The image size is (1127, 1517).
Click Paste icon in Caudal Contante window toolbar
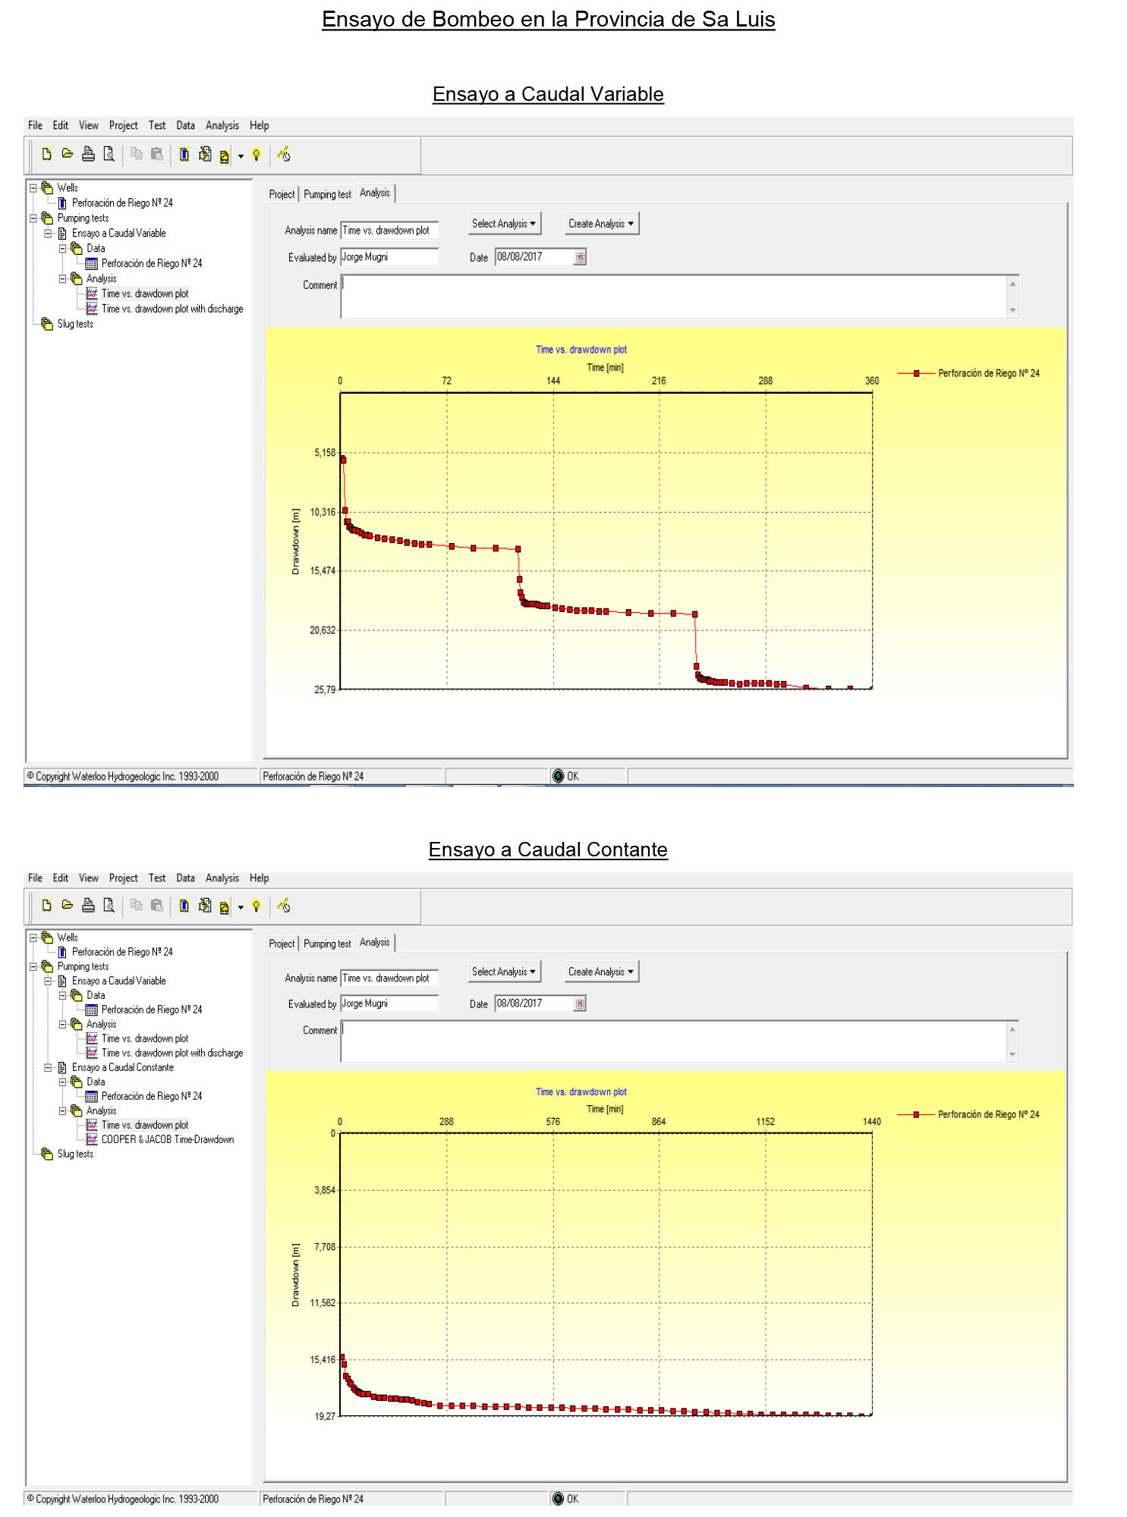click(x=157, y=904)
